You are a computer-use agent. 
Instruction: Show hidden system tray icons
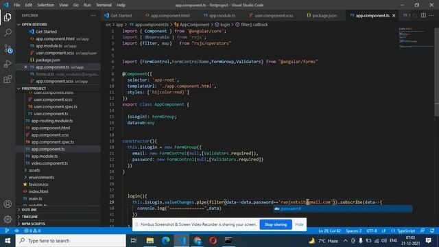(345, 241)
